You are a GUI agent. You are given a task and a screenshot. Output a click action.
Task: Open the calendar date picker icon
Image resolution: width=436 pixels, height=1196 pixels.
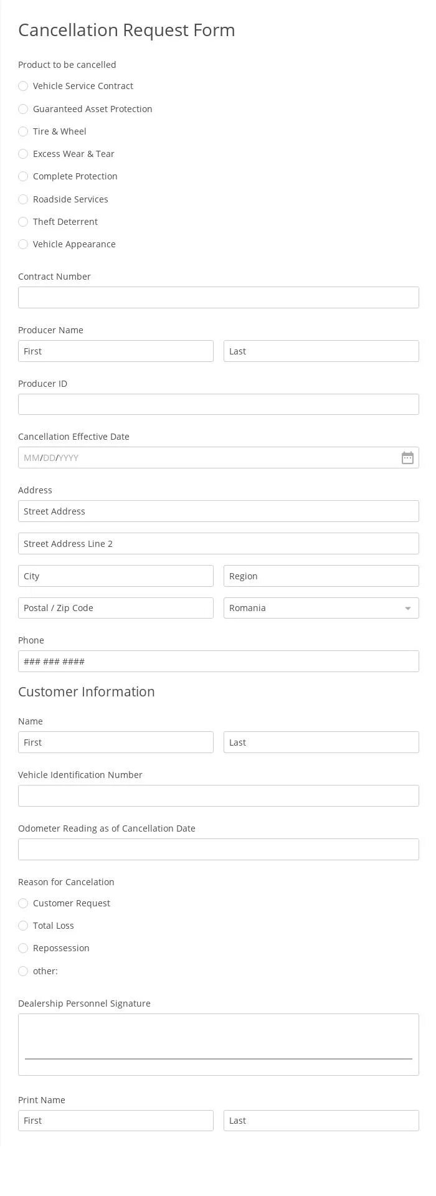[x=407, y=458]
